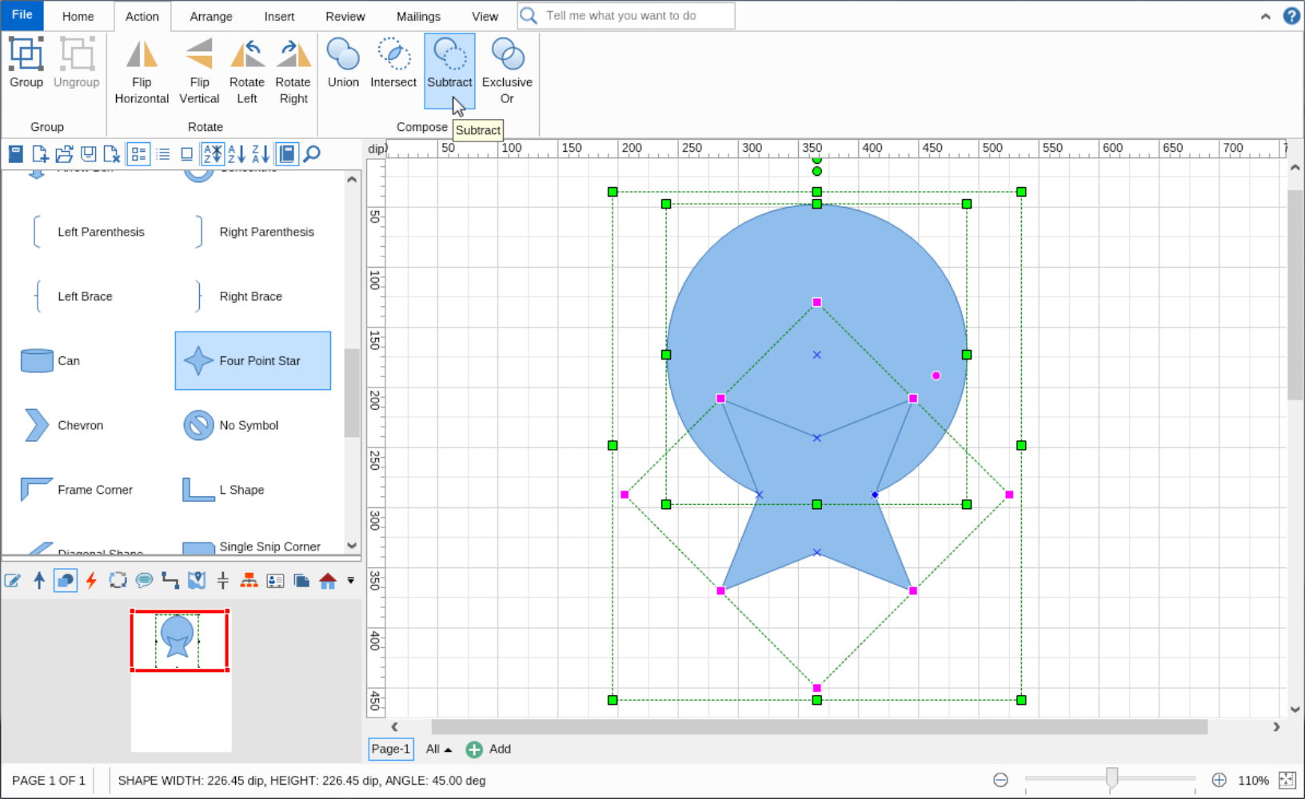Image resolution: width=1305 pixels, height=799 pixels.
Task: Open the Review menu tab
Action: (x=345, y=16)
